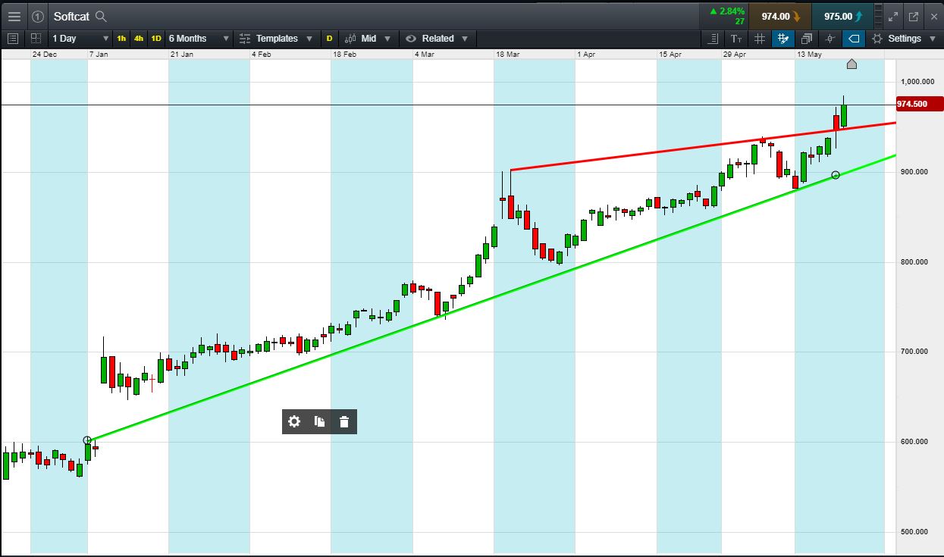Expand the 1 Day interval dropdown
The width and height of the screenshot is (944, 557).
[x=81, y=38]
